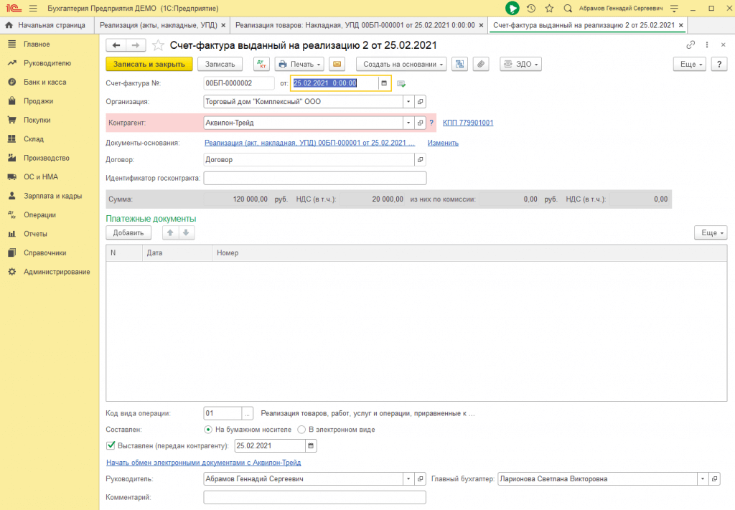Click Идентификатор госконтракта input field
Screen dimensions: 735x510
(315, 178)
